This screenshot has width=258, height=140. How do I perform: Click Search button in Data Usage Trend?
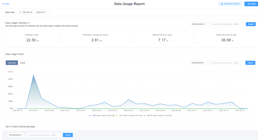click(x=250, y=63)
